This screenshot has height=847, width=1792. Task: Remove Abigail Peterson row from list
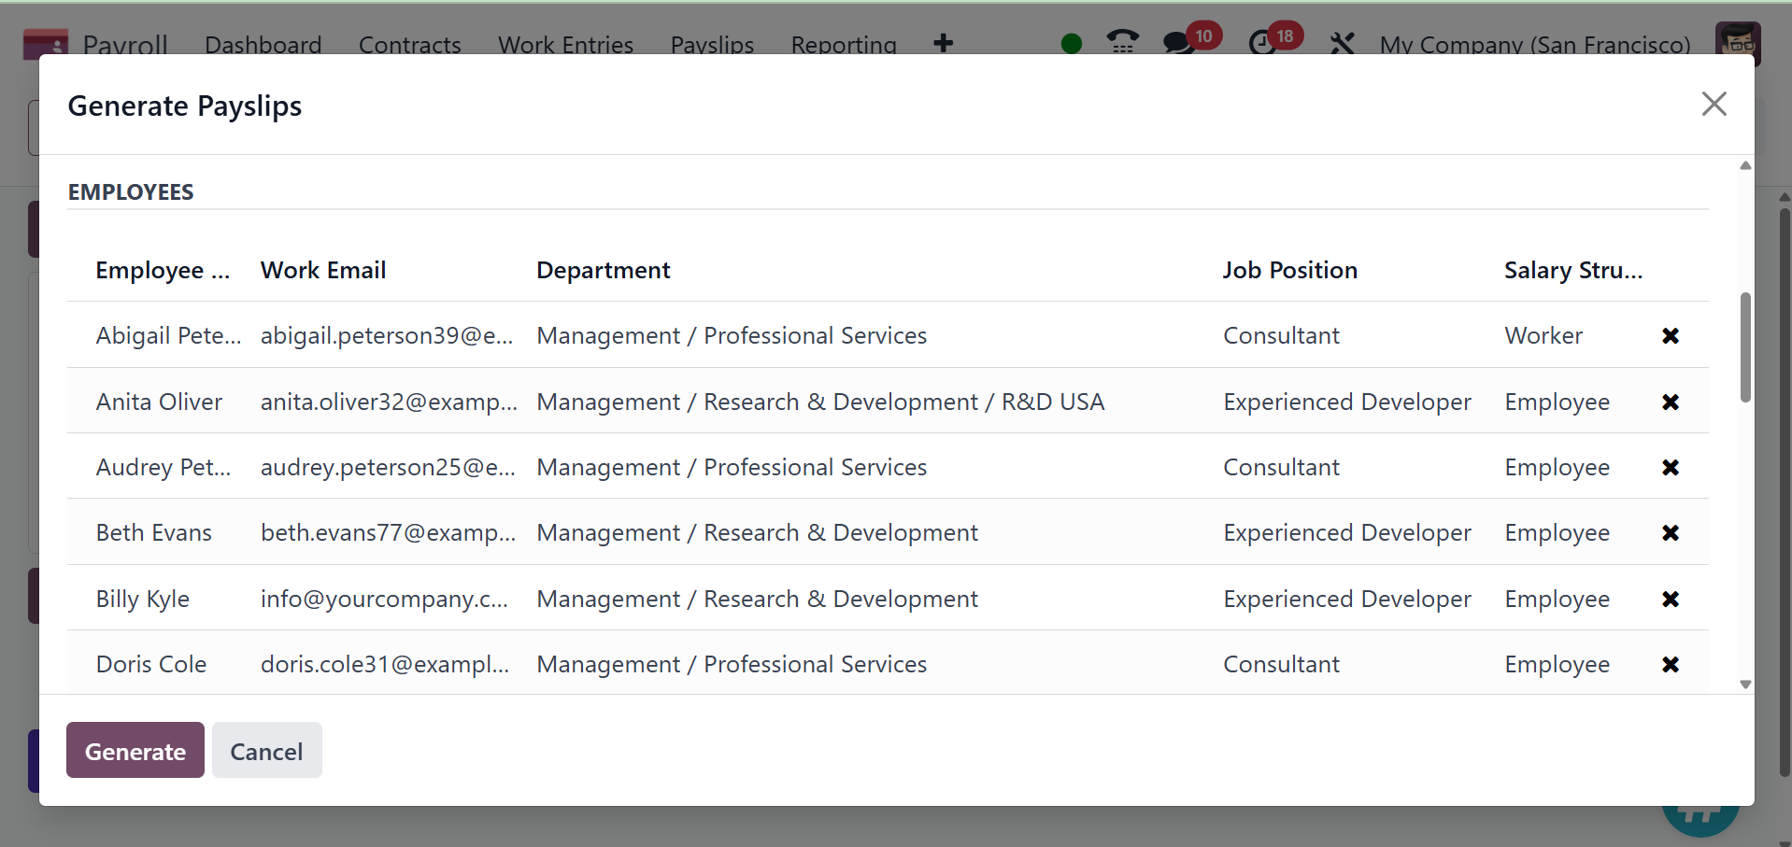coord(1671,336)
